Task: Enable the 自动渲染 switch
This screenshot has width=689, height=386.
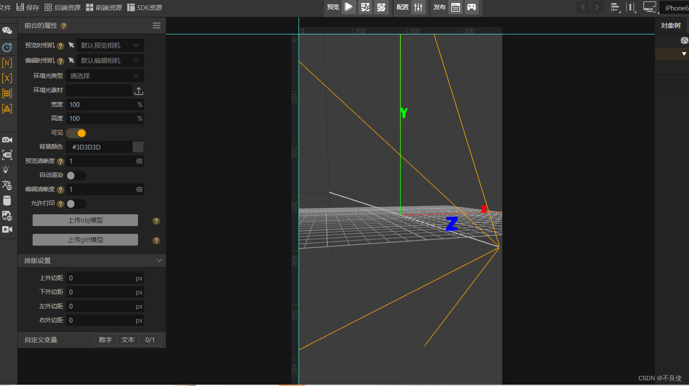Action: tap(77, 175)
